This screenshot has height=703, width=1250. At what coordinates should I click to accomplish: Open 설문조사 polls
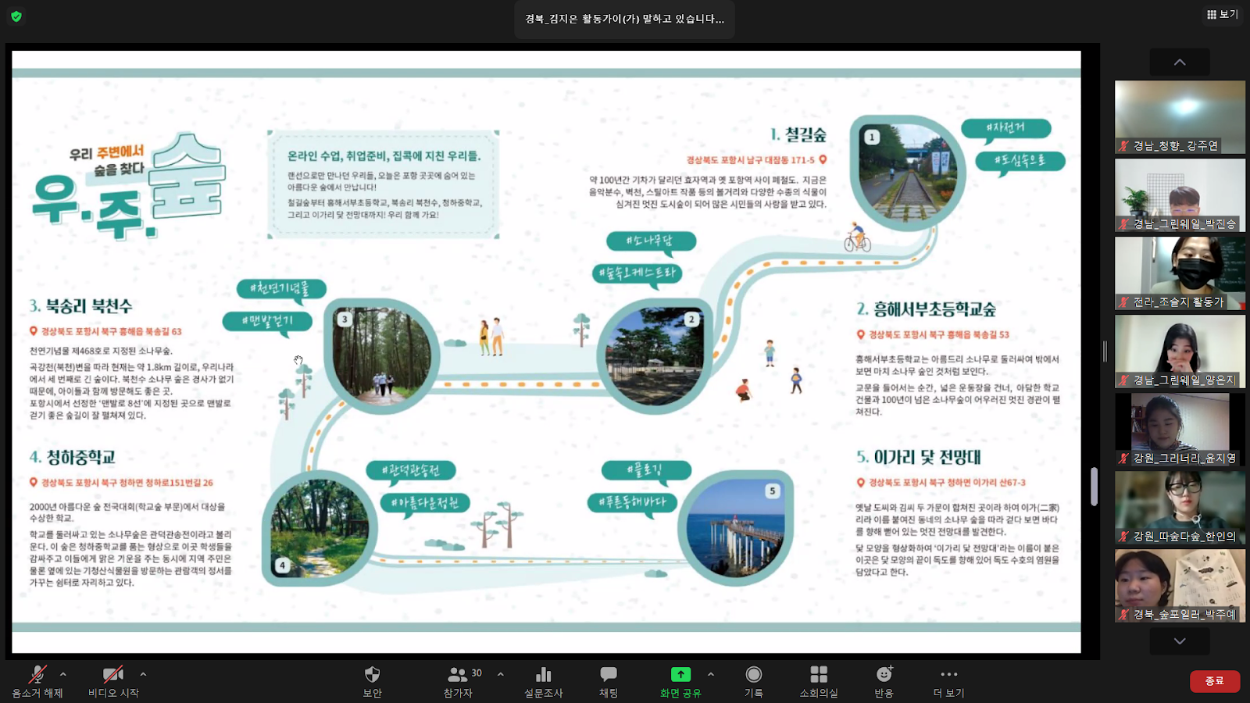pos(544,681)
